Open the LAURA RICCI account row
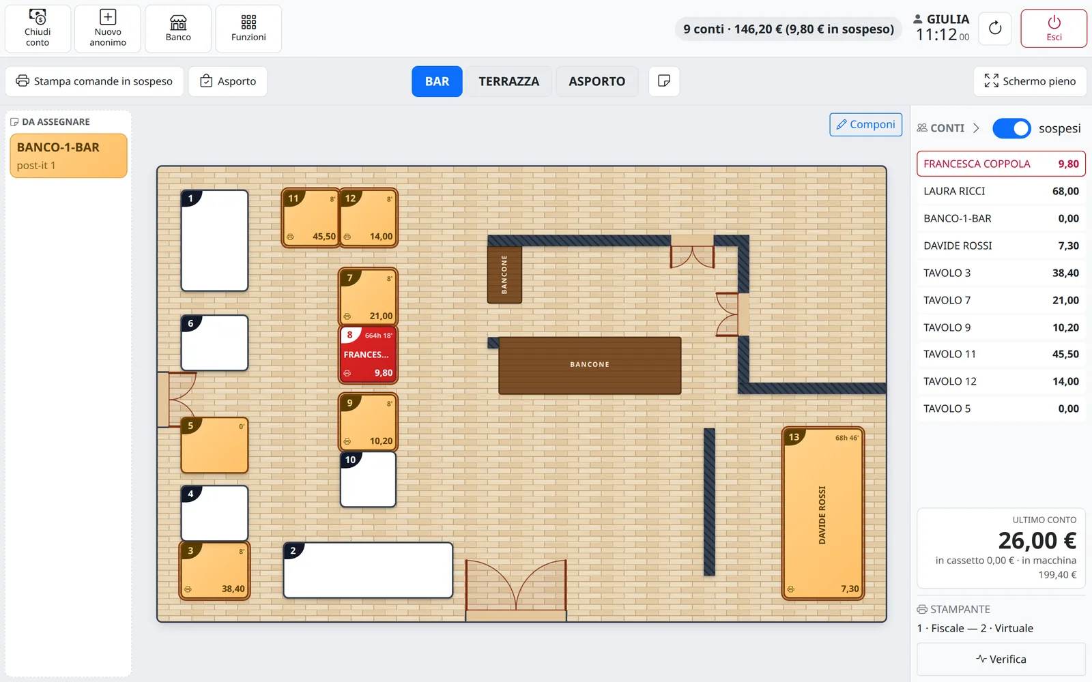1092x682 pixels. tap(1001, 191)
